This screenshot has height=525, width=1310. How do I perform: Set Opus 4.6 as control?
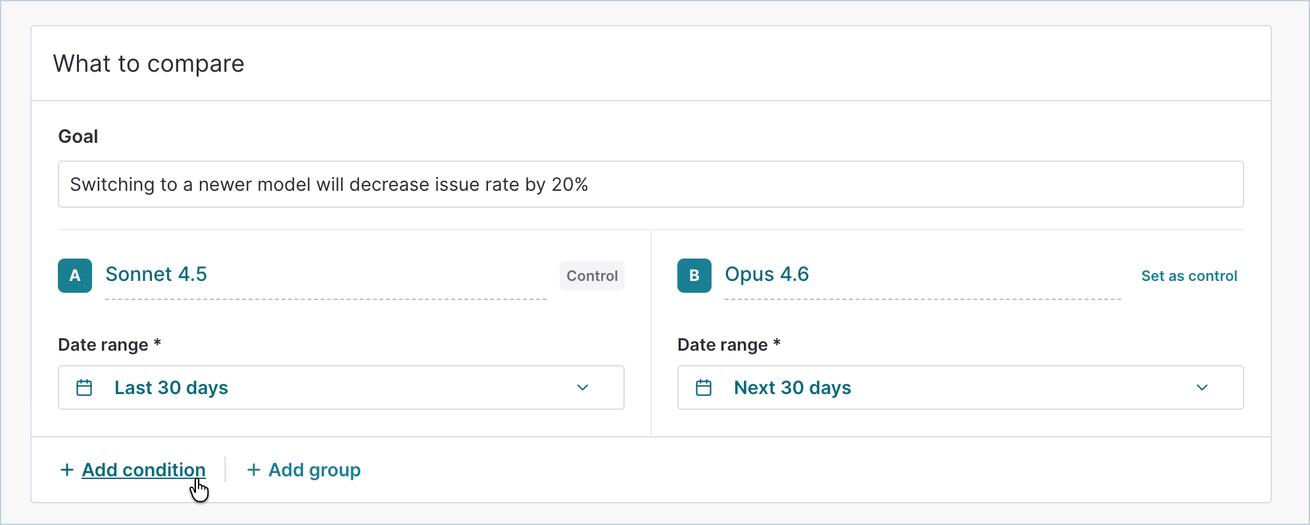click(x=1189, y=276)
